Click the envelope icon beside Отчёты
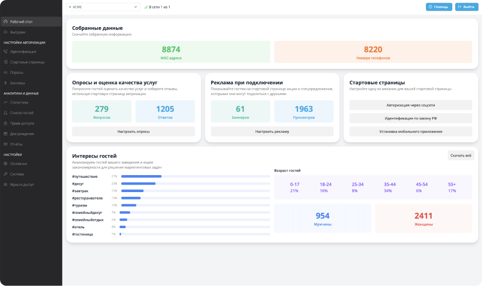Viewport: 482px width, 286px height. (5, 144)
